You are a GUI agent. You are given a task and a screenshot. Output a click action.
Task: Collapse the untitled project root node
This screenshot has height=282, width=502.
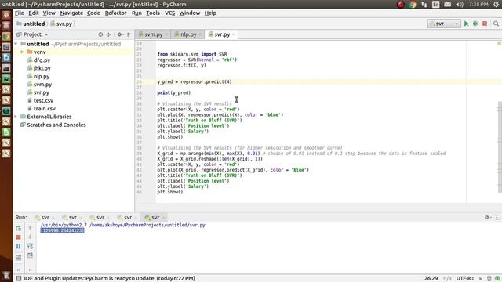16,44
